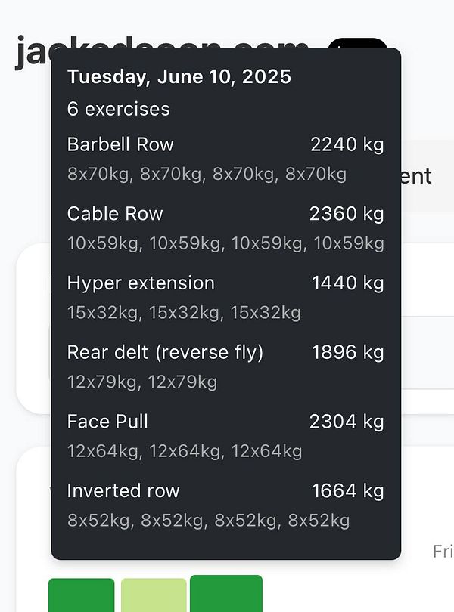The width and height of the screenshot is (454, 612).
Task: Select the Inverted row exercise entry
Action: point(123,490)
